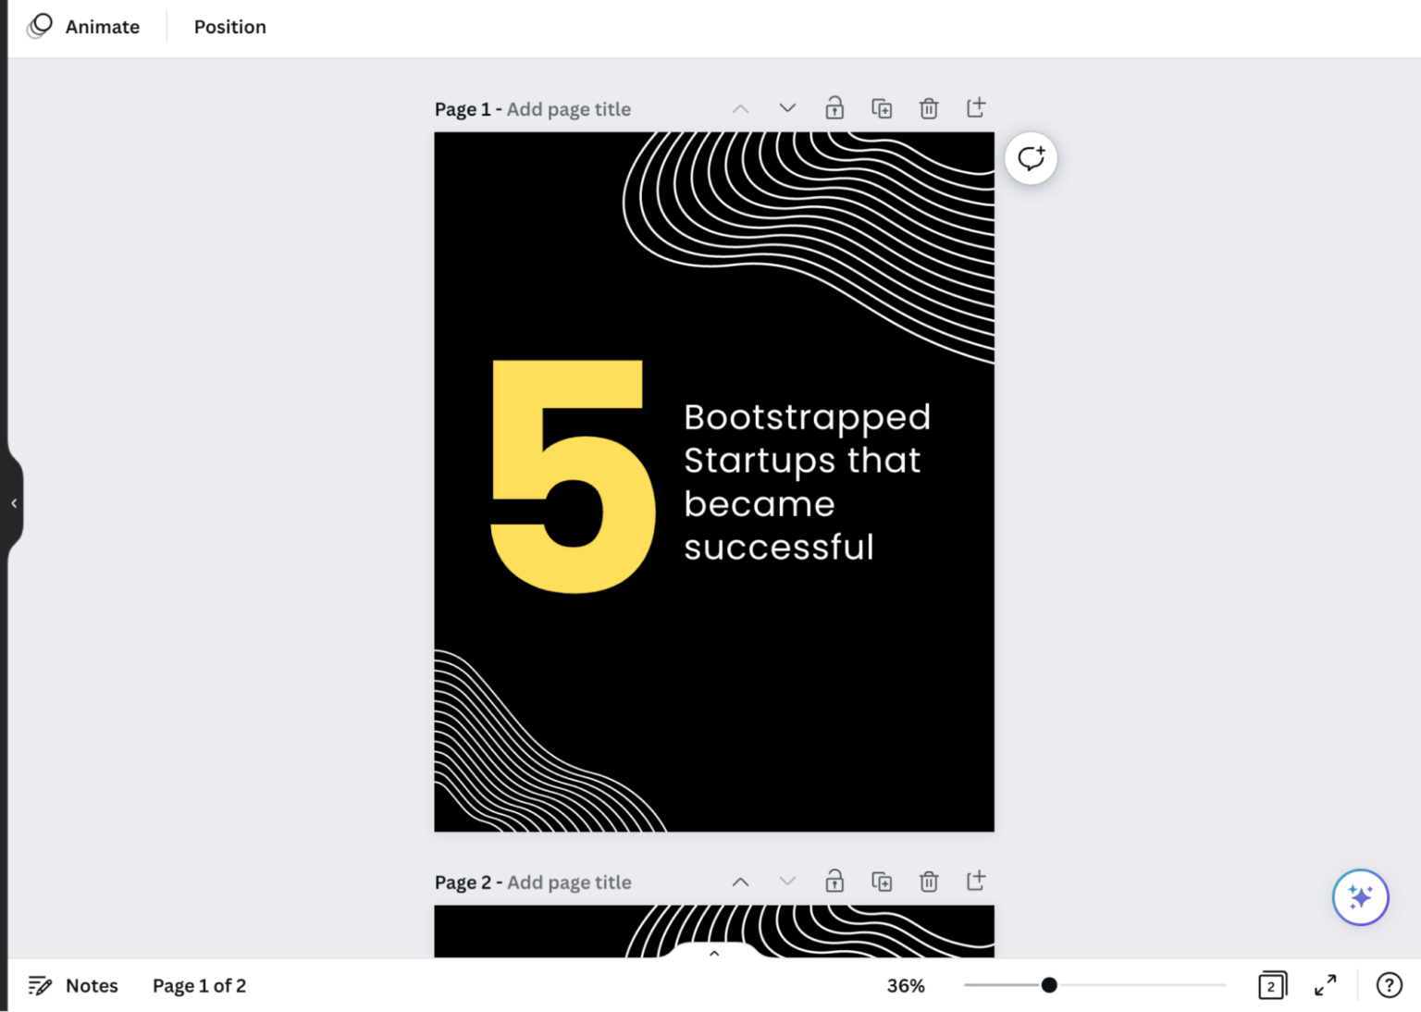1421x1012 pixels.
Task: Collapse the left side panel
Action: (x=14, y=502)
